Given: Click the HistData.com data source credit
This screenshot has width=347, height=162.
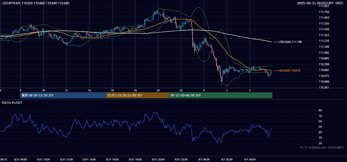Looking at the screenshot, I should 322,147.
